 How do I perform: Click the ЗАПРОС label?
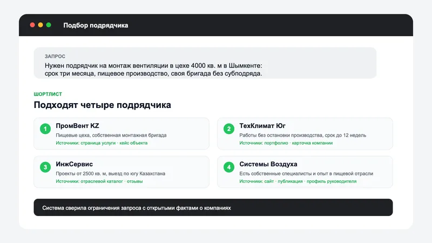click(x=55, y=56)
